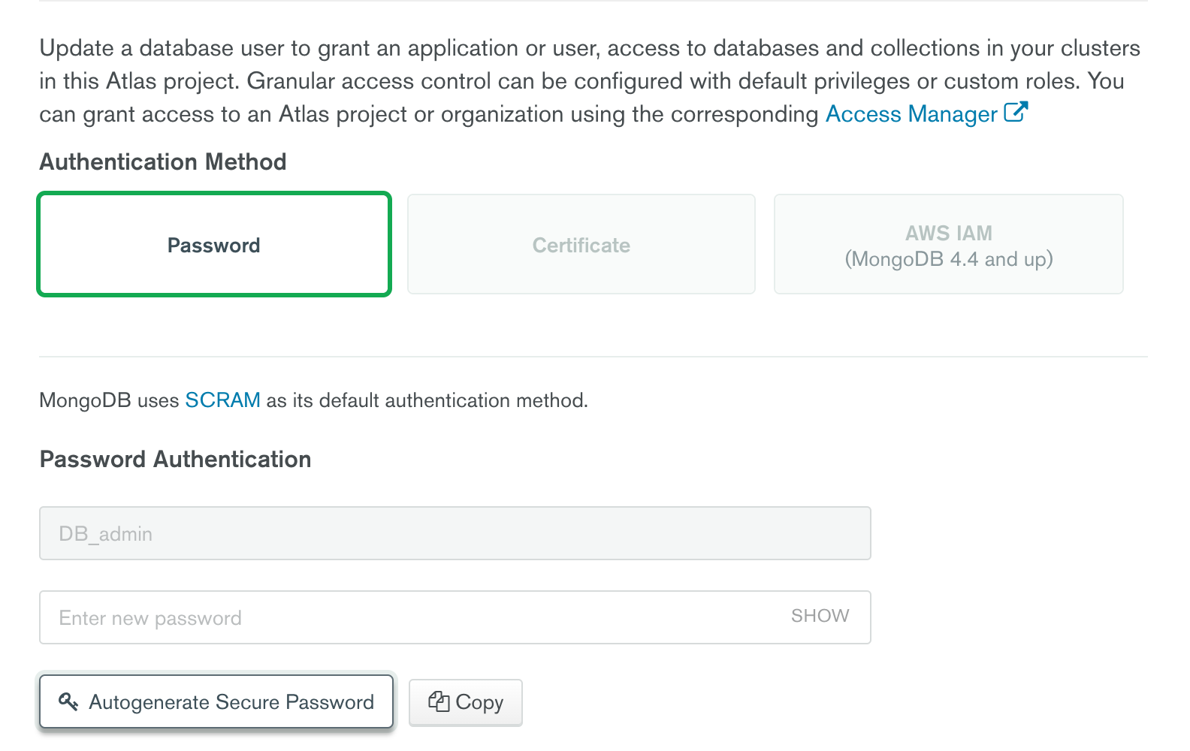Click the DB_admin username field
Image resolution: width=1190 pixels, height=751 pixels.
[x=455, y=533]
